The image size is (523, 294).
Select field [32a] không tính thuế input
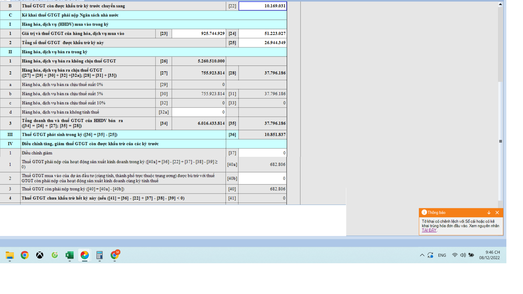(x=199, y=112)
